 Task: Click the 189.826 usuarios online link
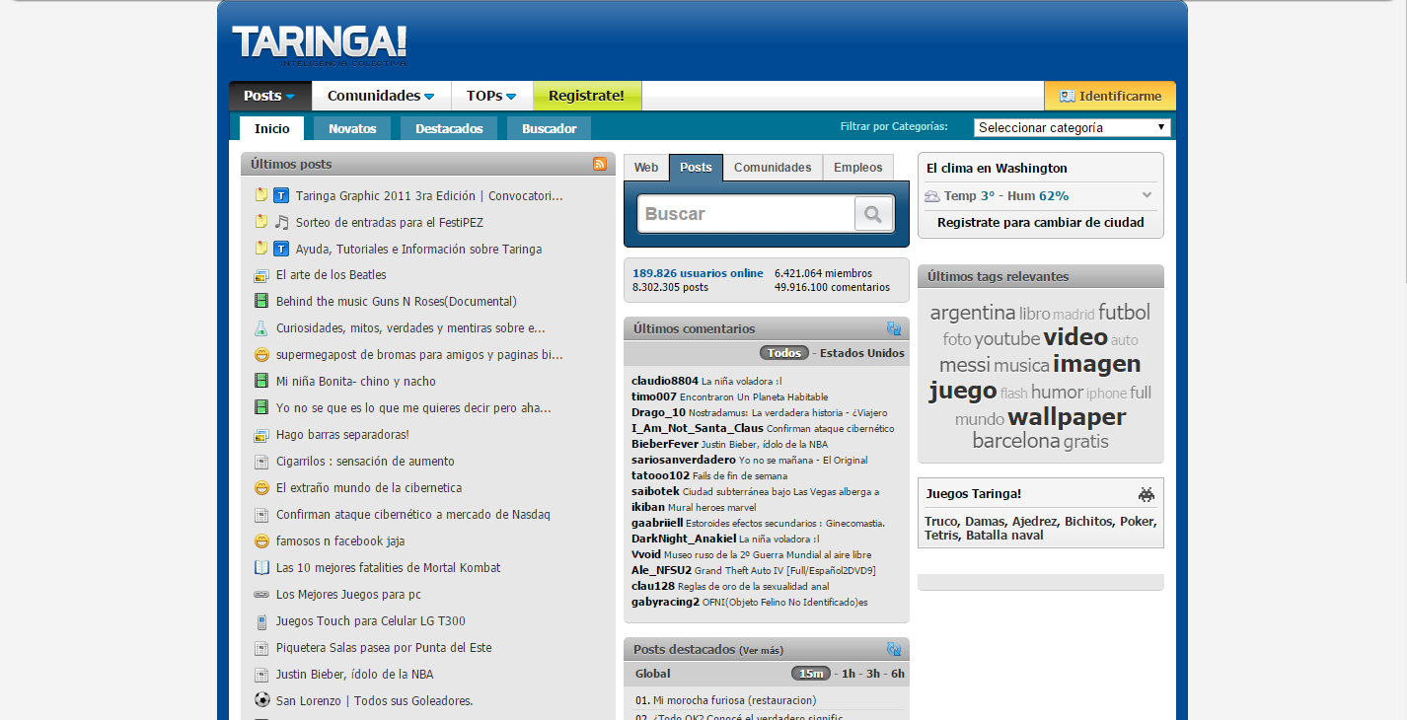tap(698, 273)
